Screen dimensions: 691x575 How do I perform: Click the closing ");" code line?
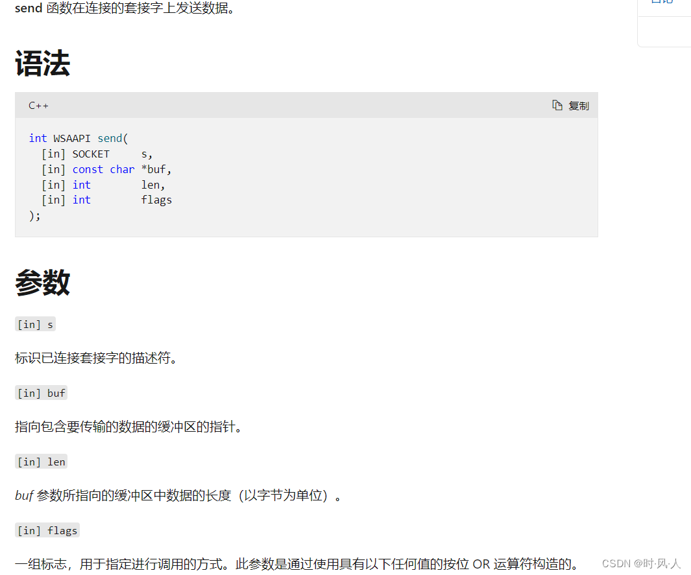(34, 216)
